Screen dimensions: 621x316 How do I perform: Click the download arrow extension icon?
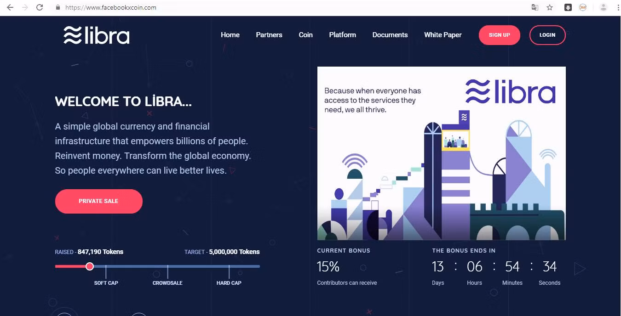pos(568,7)
